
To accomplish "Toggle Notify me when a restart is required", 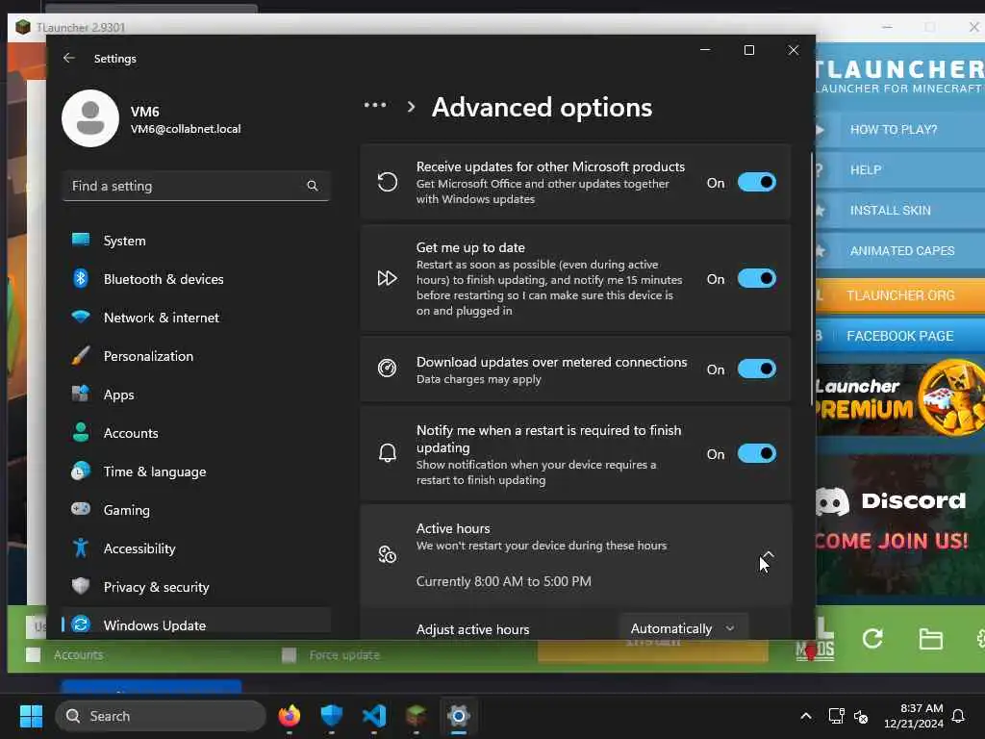I will pyautogui.click(x=757, y=454).
